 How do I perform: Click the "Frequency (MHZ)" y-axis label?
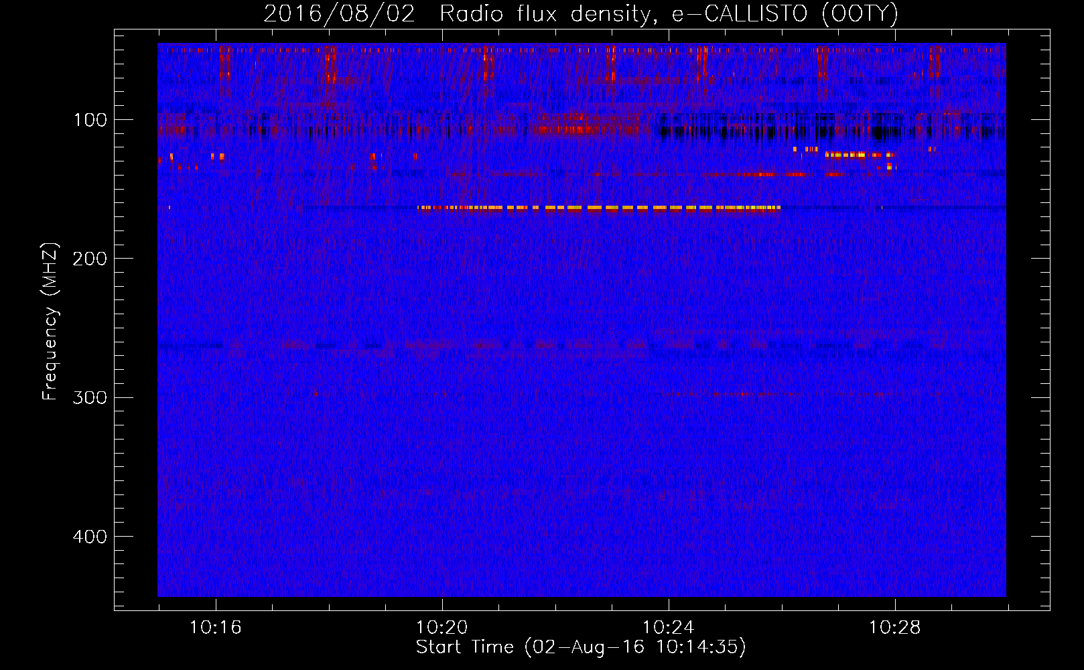pos(50,322)
